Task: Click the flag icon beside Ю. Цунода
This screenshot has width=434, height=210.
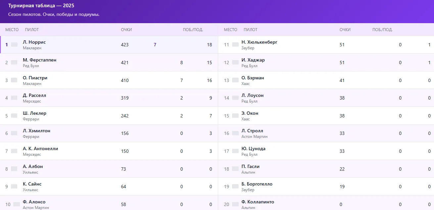Action: [235, 151]
